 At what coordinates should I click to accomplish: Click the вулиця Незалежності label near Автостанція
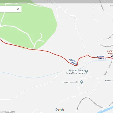pos(108,68)
